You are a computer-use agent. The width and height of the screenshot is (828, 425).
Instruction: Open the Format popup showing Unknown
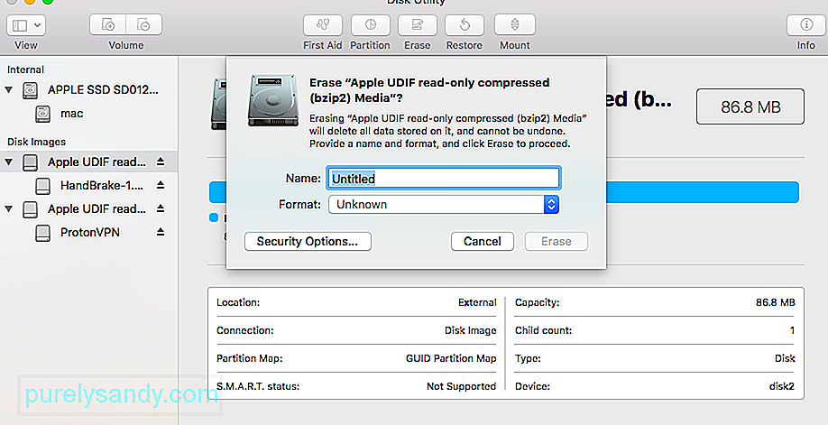tap(444, 205)
